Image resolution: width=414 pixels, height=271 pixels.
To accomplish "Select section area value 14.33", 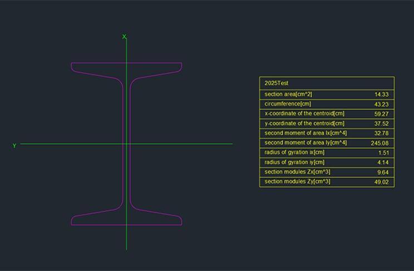I will [382, 94].
